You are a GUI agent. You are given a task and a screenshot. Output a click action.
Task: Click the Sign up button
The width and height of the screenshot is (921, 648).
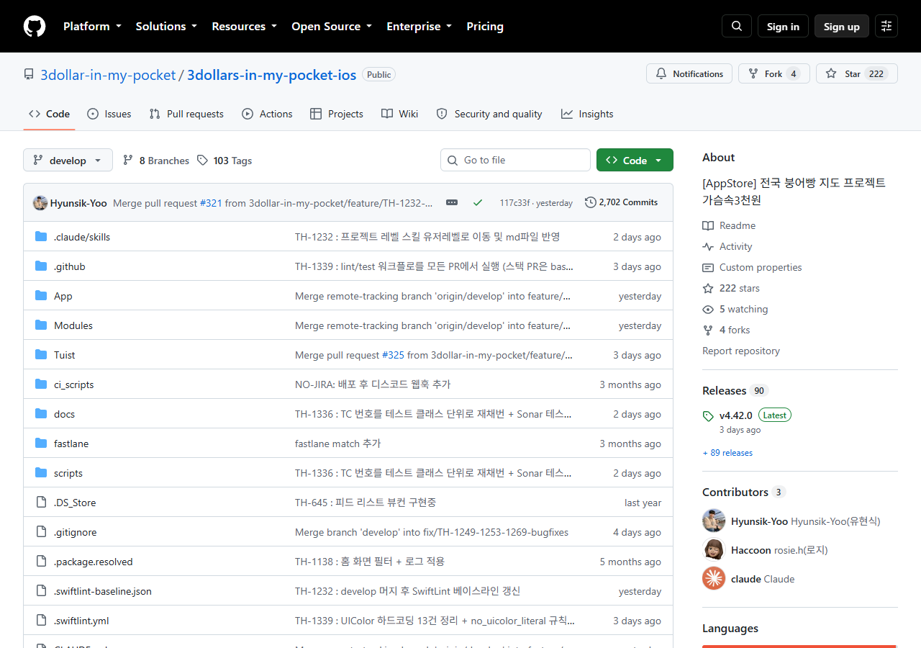tap(842, 26)
